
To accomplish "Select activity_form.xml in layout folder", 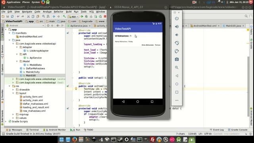I will coord(33,97).
